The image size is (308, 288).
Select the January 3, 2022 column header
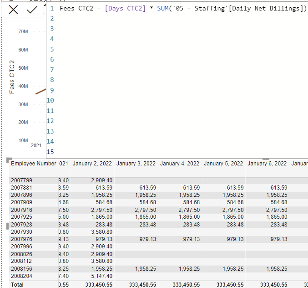pos(136,164)
